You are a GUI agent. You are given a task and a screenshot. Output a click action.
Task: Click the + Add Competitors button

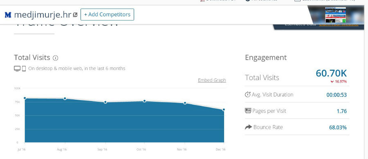107,15
